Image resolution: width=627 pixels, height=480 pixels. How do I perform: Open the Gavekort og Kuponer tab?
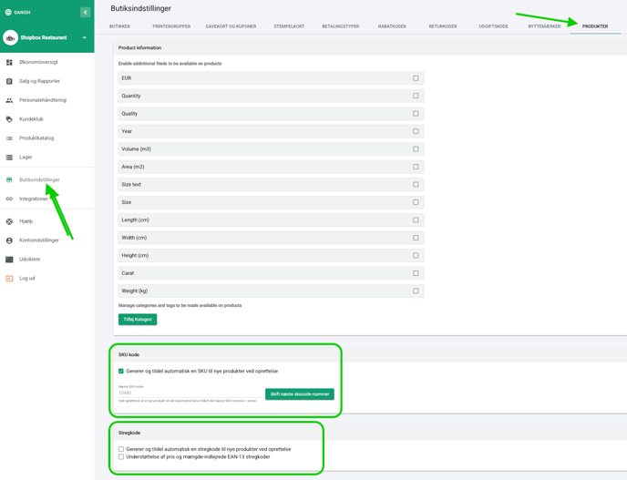[231, 26]
